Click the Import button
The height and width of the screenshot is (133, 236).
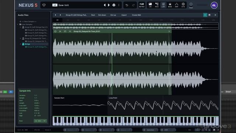coord(124,15)
